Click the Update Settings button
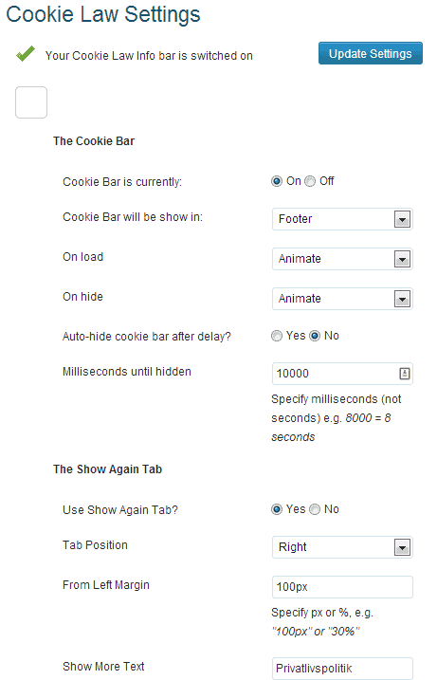The width and height of the screenshot is (437, 680). coord(371,53)
